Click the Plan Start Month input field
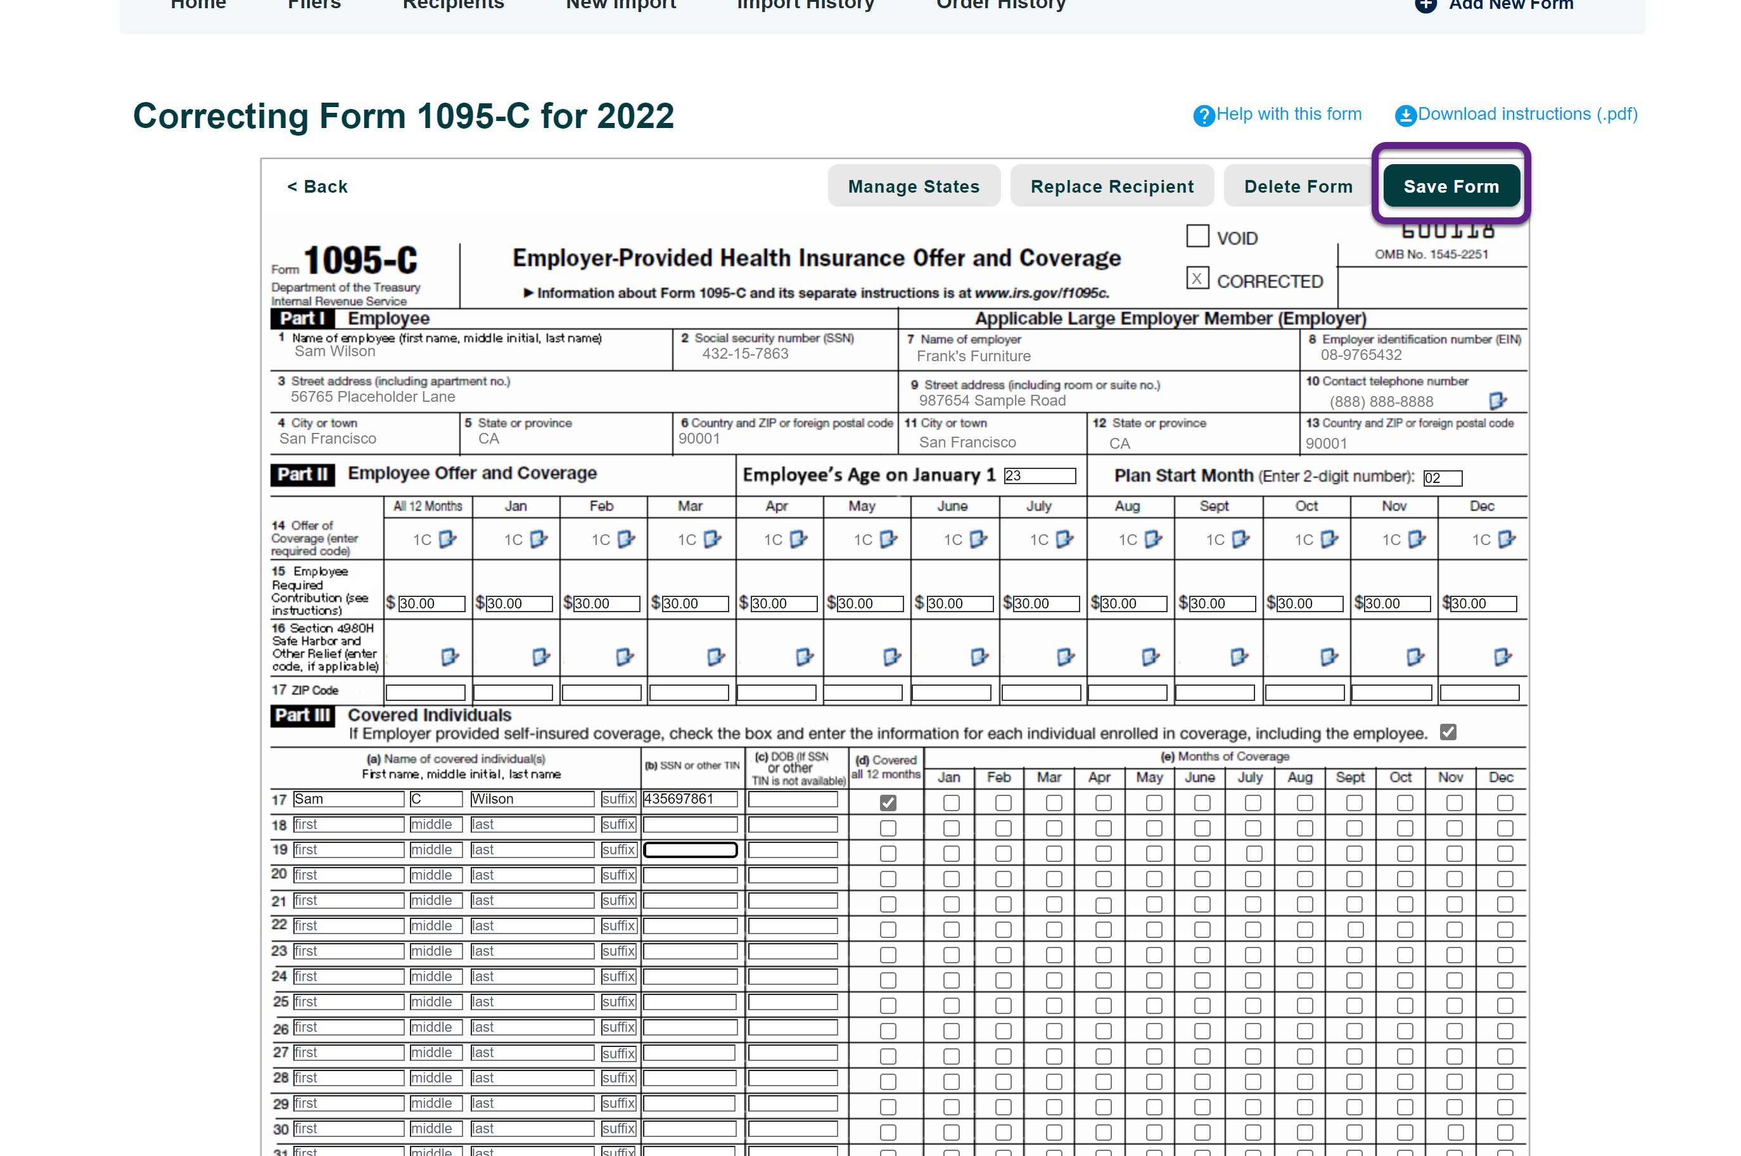 1442,478
